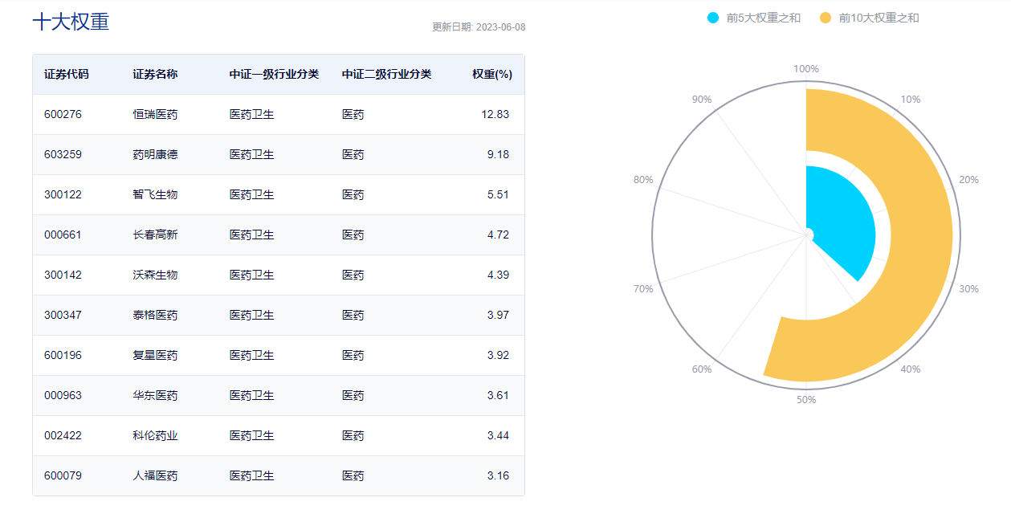Select stock name 长春高新

pyautogui.click(x=155, y=235)
